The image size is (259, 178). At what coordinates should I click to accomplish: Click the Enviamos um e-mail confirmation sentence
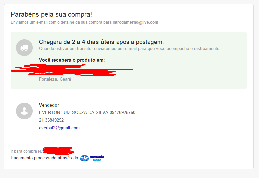click(84, 22)
